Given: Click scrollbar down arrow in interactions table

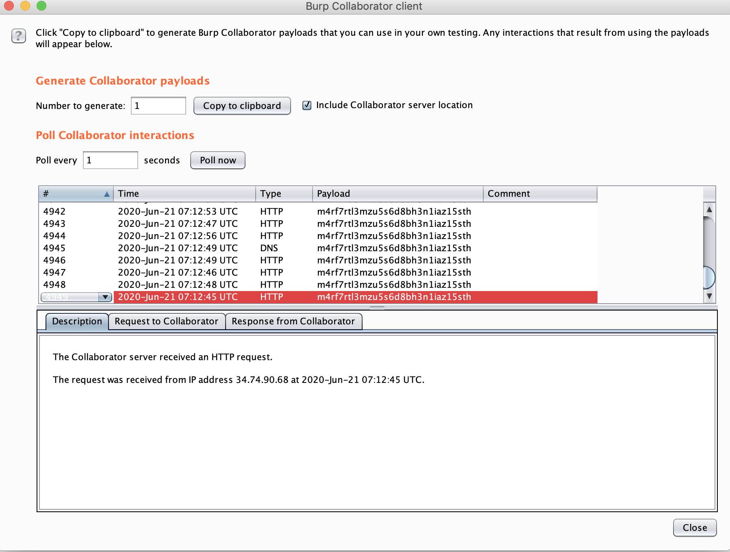Looking at the screenshot, I should (709, 296).
